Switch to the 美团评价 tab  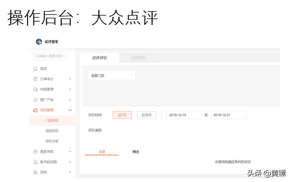(139, 58)
